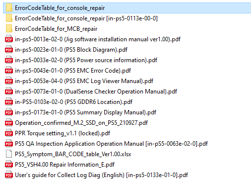
Task: Click PDF icon of DualSense Checker Operation Manual
Action: click(x=9, y=92)
